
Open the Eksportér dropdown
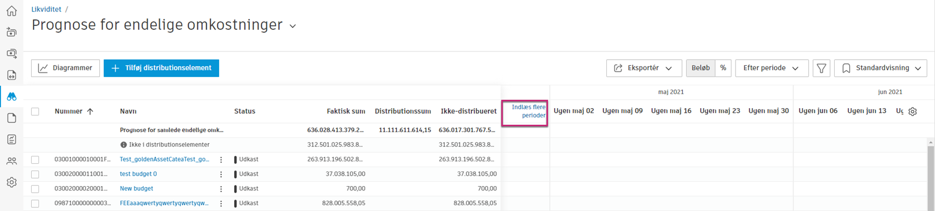click(x=644, y=68)
